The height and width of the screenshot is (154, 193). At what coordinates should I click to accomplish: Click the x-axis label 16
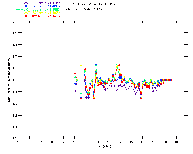tap(142, 142)
